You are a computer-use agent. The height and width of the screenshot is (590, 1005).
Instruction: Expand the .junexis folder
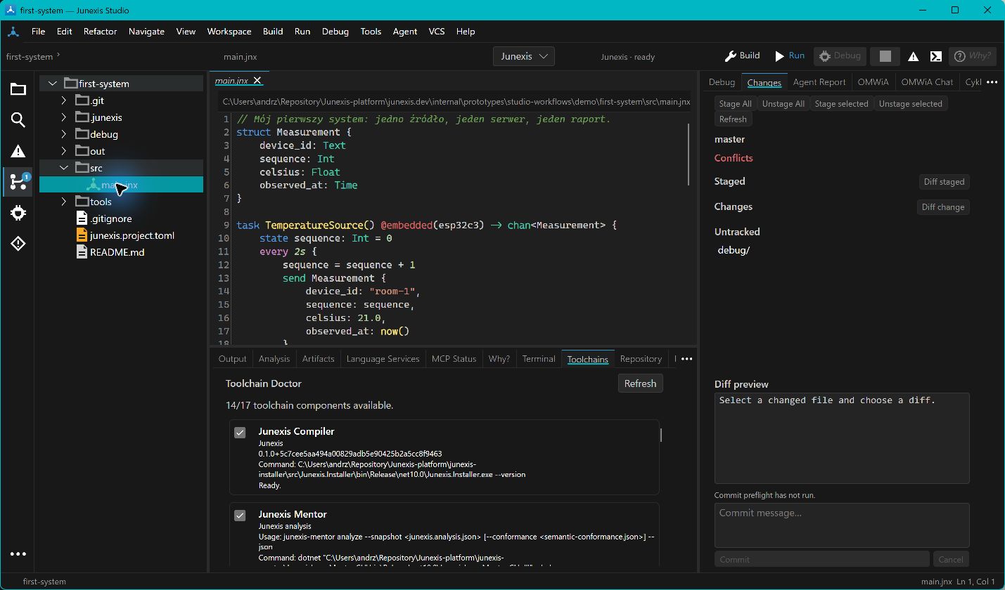[x=64, y=117]
